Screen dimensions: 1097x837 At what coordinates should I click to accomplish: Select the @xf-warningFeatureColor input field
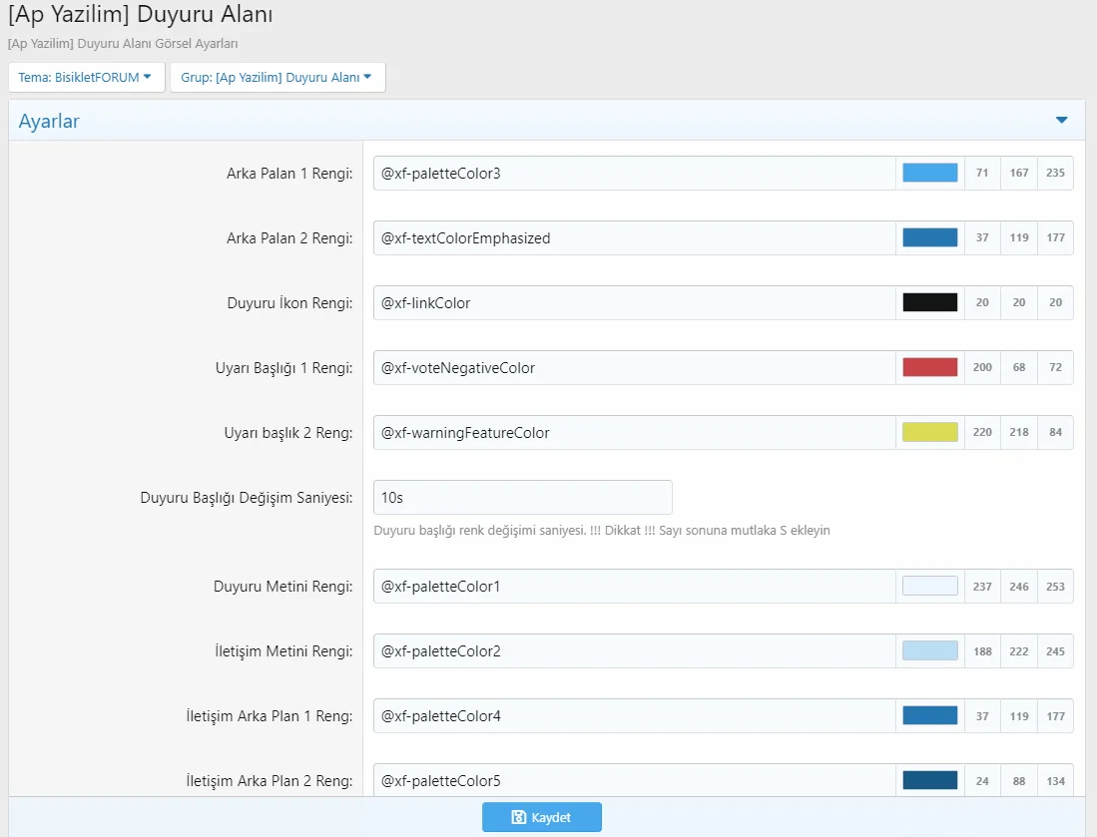click(x=634, y=433)
